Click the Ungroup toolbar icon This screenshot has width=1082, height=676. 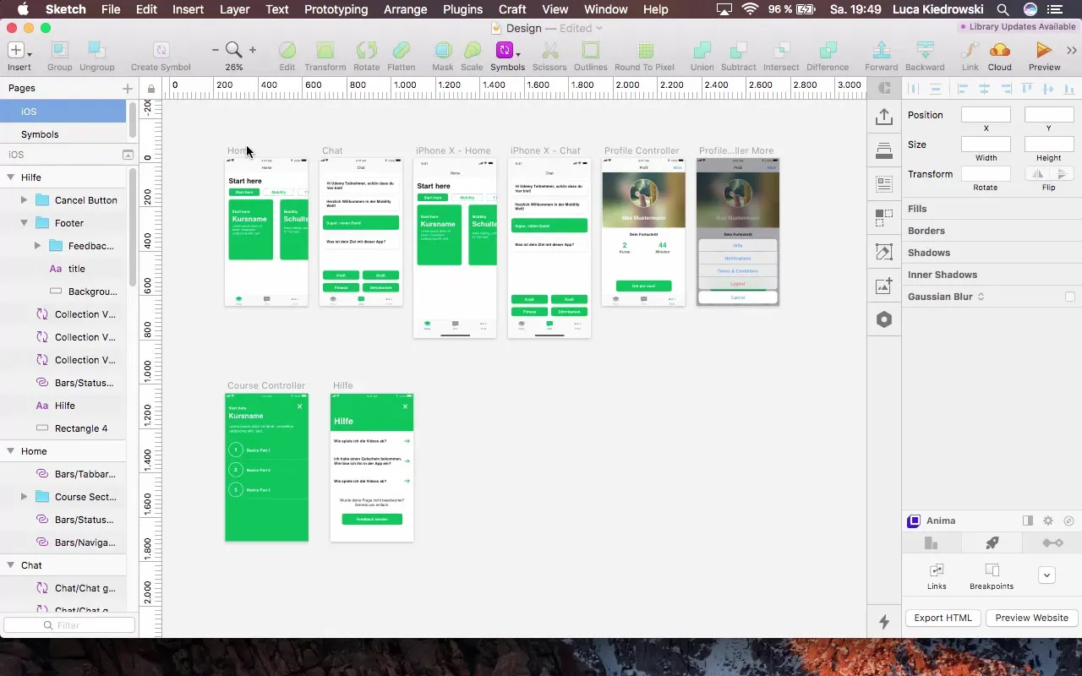tap(97, 51)
